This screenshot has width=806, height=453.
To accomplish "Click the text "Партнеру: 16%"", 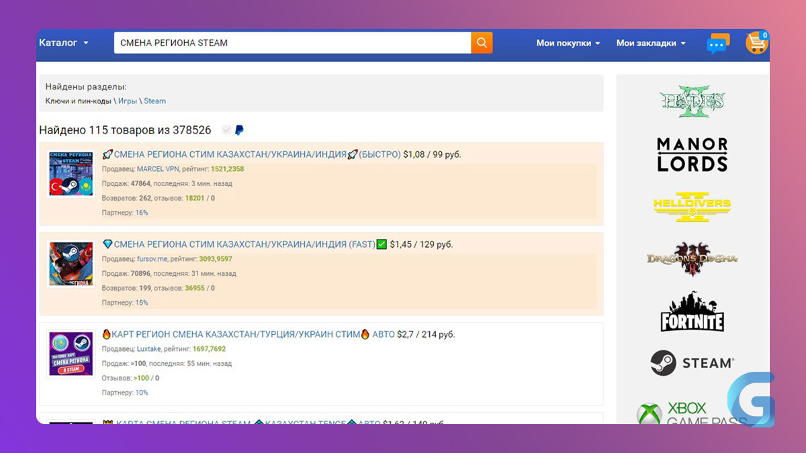I will coord(125,213).
